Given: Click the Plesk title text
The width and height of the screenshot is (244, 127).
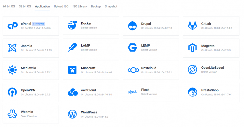Looking at the screenshot, I should point(145,90).
